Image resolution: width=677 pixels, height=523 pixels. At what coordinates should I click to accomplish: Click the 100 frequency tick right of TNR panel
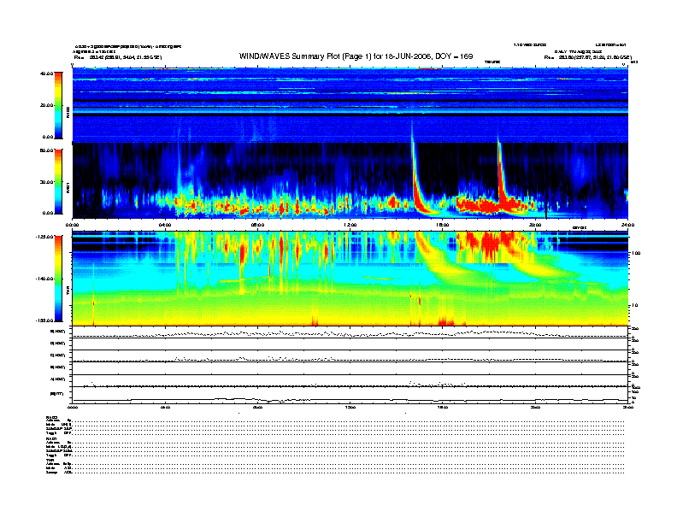pos(636,253)
